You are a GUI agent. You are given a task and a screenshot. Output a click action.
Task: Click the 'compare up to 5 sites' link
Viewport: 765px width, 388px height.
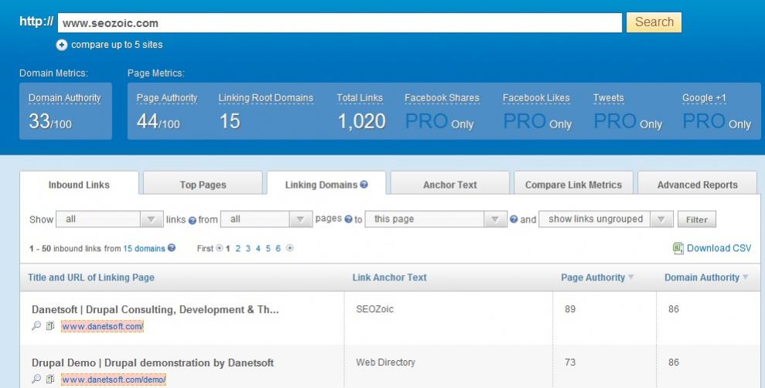[117, 45]
